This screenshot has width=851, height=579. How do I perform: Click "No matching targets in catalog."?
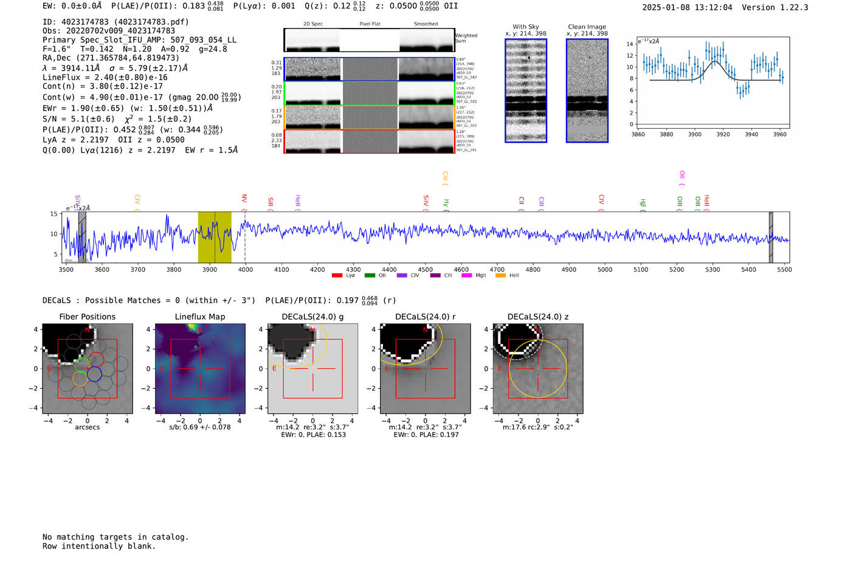[115, 537]
